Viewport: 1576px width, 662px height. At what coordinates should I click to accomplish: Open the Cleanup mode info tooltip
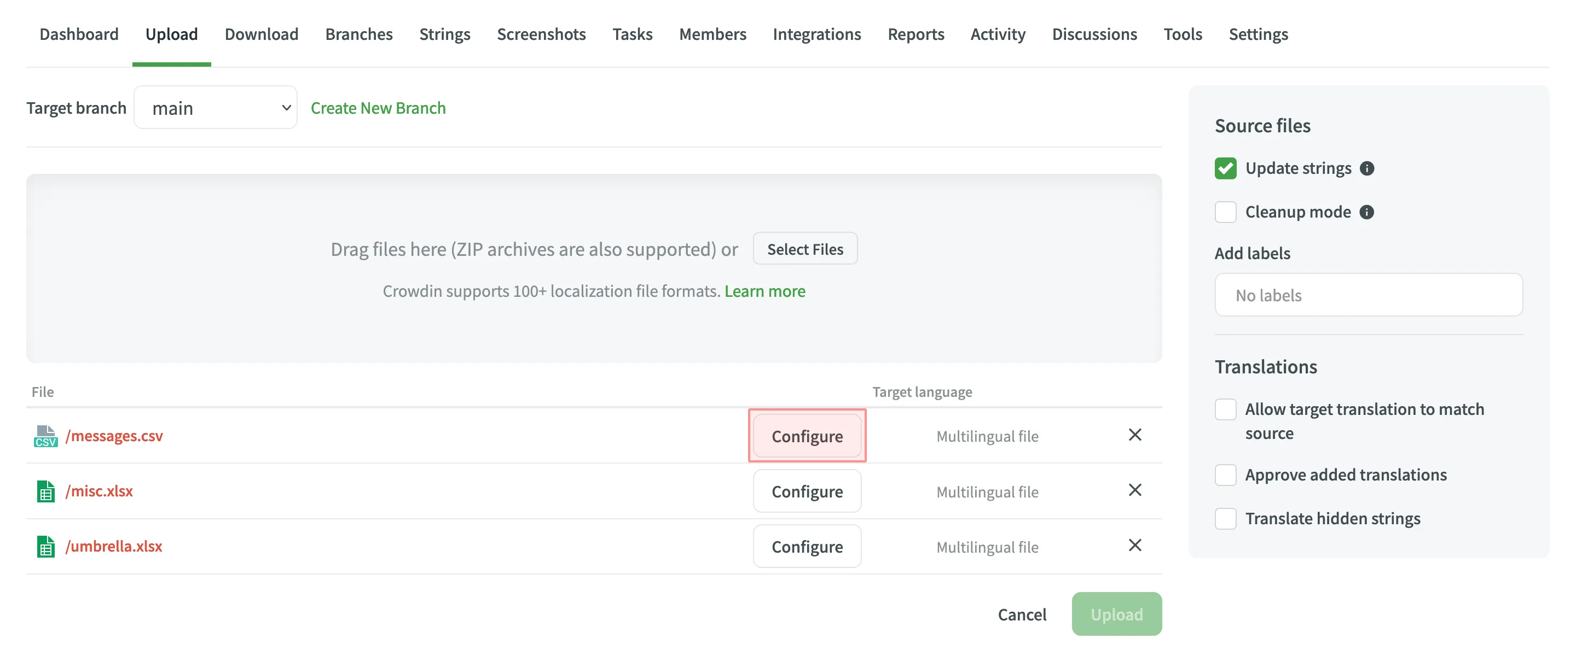tap(1368, 212)
